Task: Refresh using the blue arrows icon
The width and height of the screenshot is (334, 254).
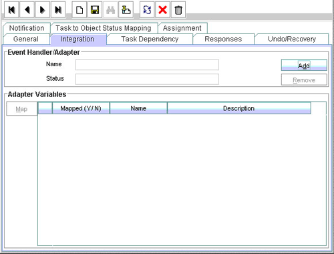Action: click(147, 10)
